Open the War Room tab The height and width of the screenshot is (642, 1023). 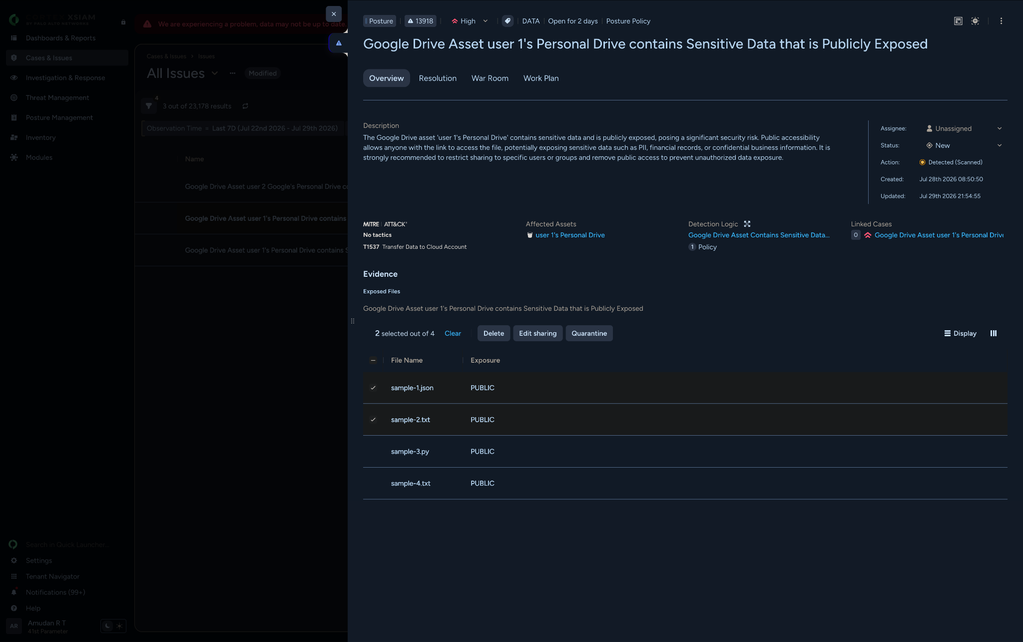[490, 78]
